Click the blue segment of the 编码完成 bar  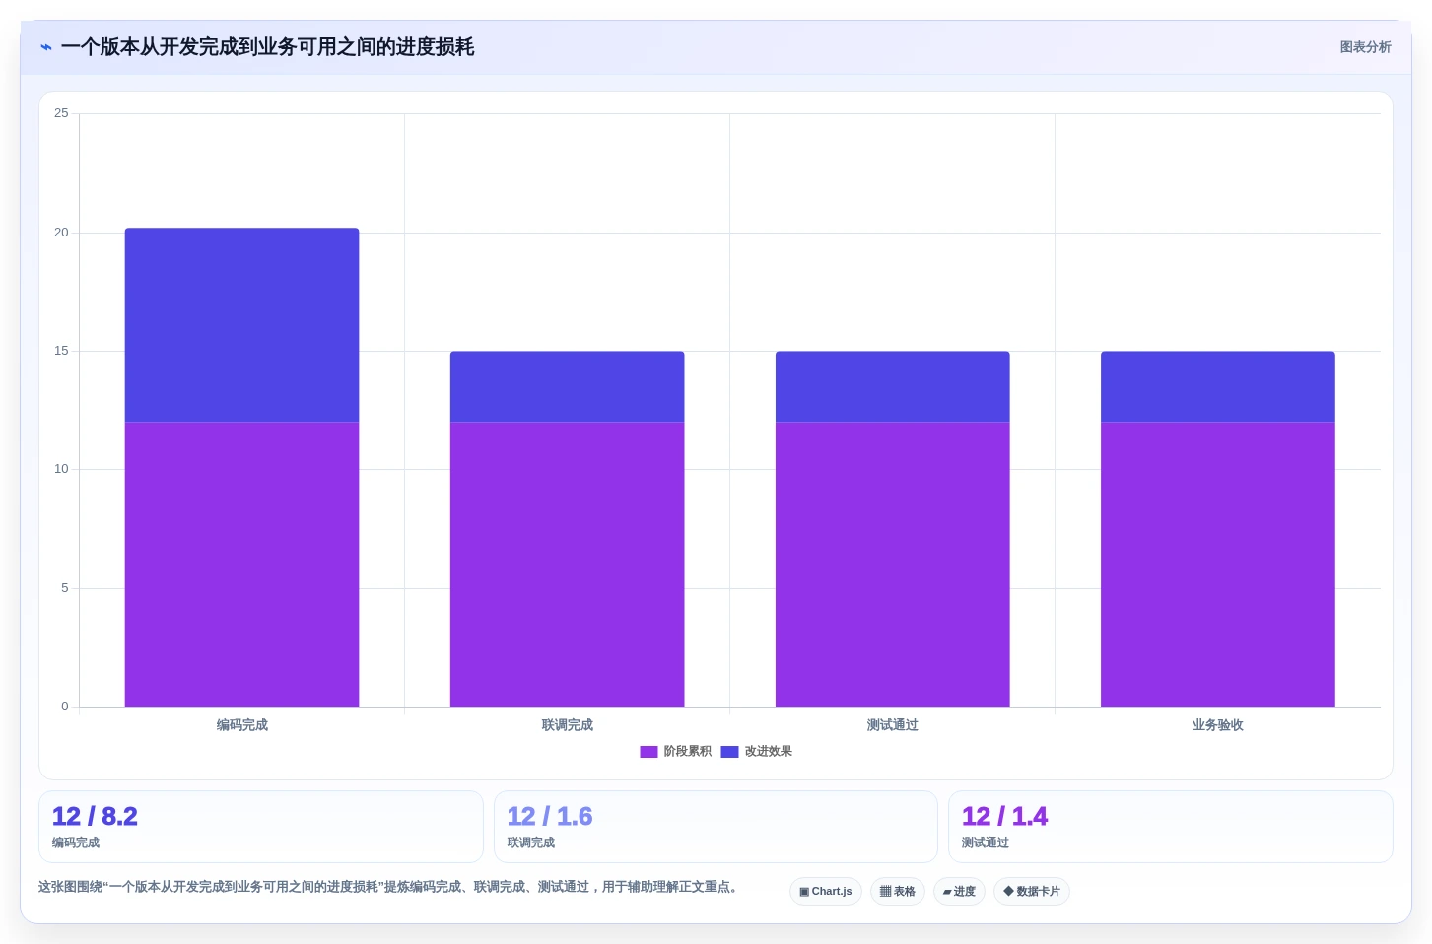tap(241, 325)
